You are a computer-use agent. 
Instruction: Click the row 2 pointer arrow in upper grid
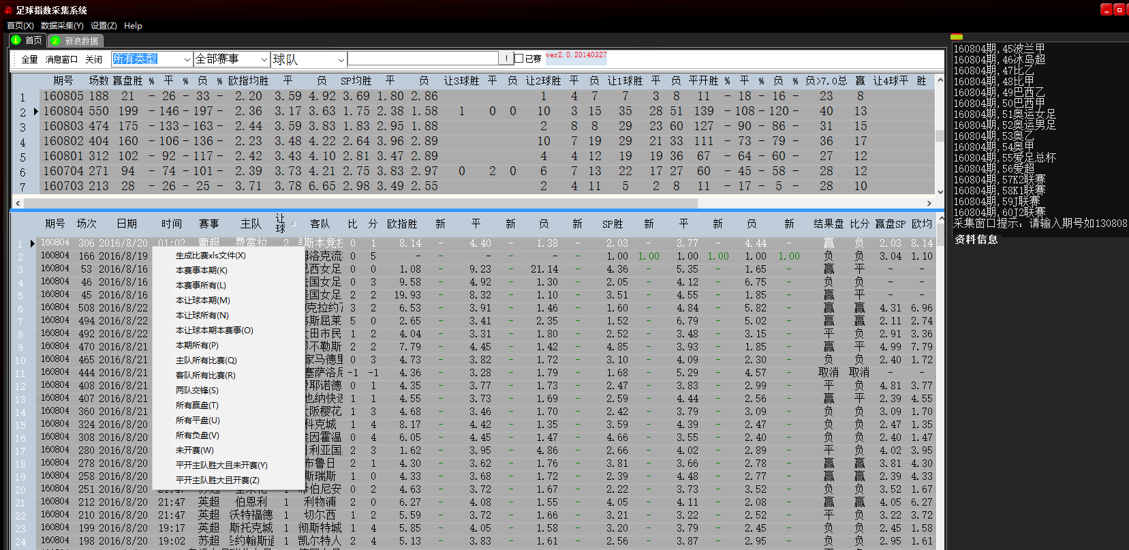(35, 111)
